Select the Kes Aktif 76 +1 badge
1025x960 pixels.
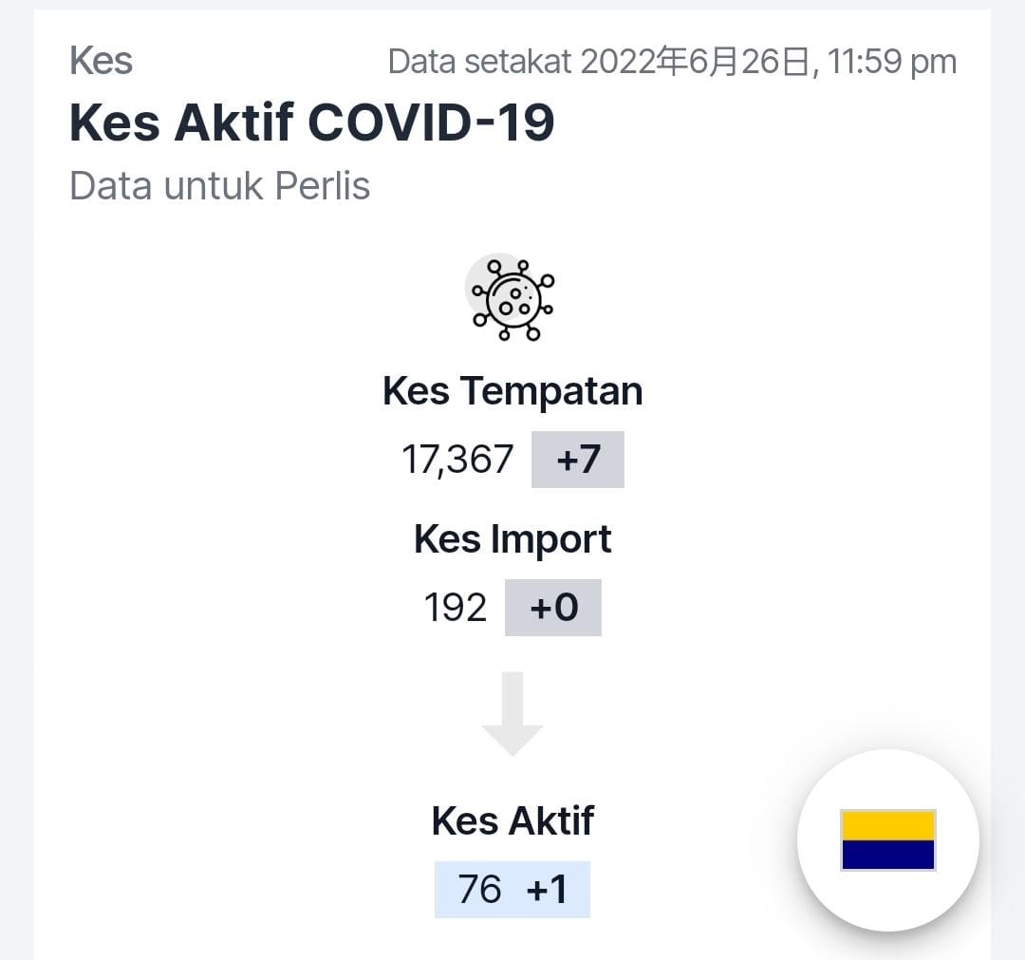tap(512, 890)
